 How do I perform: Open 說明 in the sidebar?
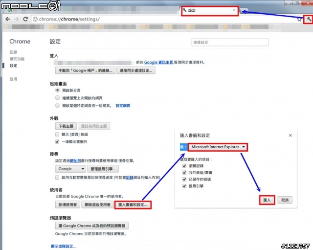click(x=13, y=79)
